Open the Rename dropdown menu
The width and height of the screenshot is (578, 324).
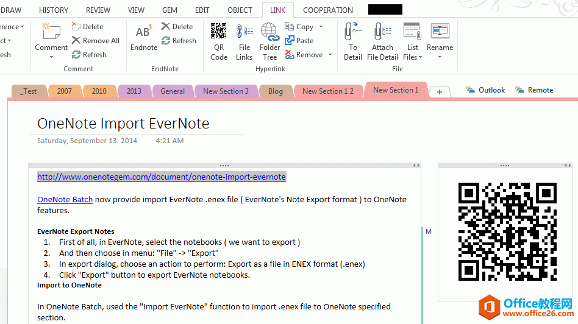[x=440, y=57]
